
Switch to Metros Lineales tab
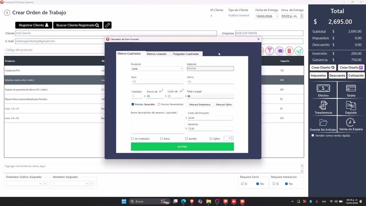(x=156, y=54)
